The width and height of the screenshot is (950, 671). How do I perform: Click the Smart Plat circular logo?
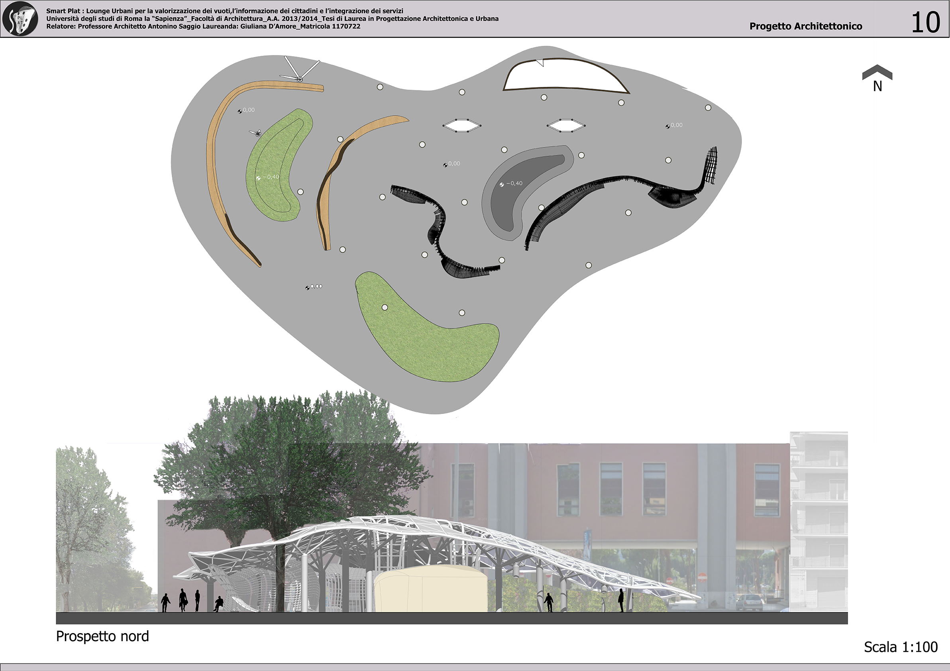tap(20, 19)
